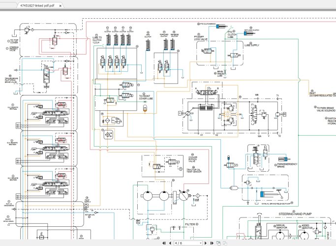The width and height of the screenshot is (336, 246).
Task: Close the 47451827-linked pdf.pdf tab
Action: click(x=61, y=5)
